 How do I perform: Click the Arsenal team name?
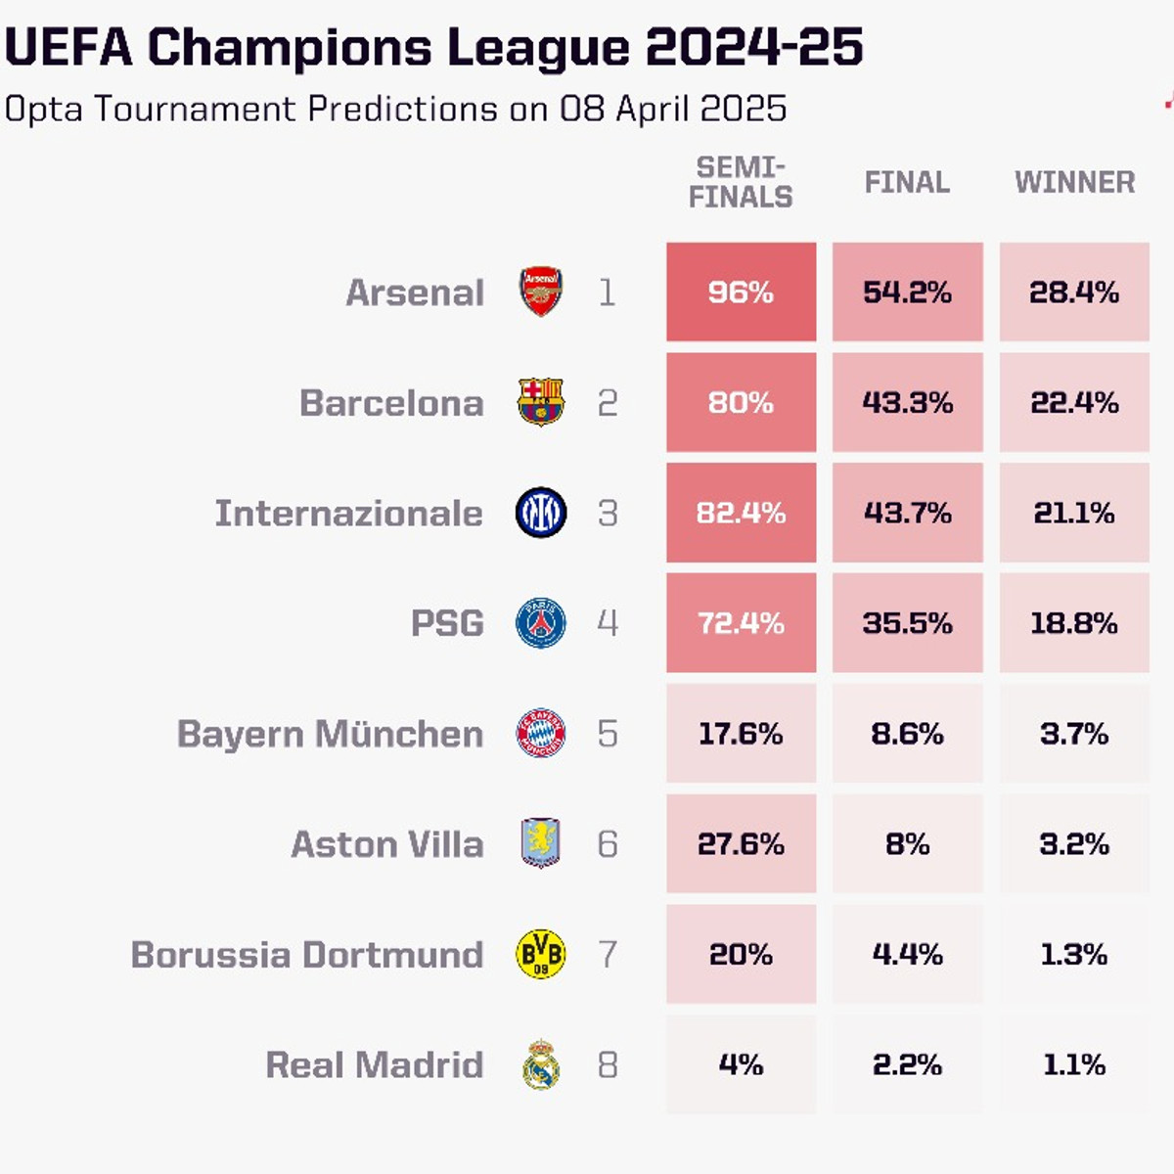point(415,293)
